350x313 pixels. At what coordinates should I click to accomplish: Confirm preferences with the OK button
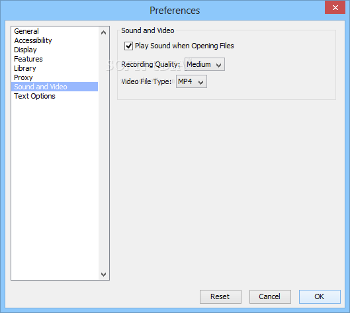(x=320, y=296)
